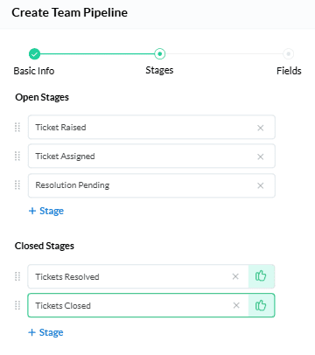
Task: Focus the Tickets Closed name field
Action: coord(137,305)
